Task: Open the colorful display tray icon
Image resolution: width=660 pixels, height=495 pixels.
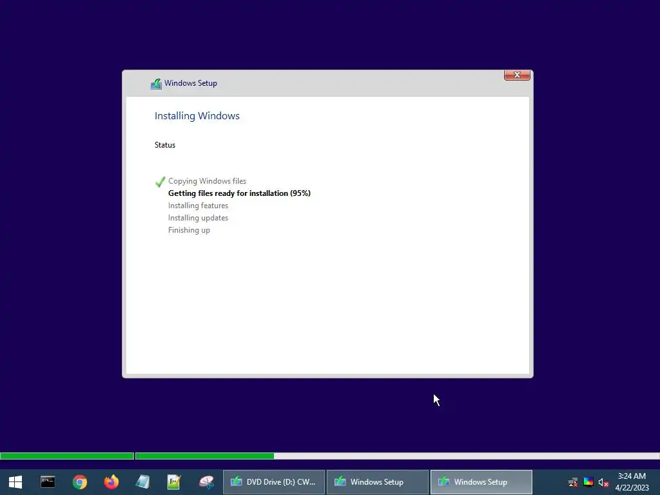Action: [x=588, y=482]
